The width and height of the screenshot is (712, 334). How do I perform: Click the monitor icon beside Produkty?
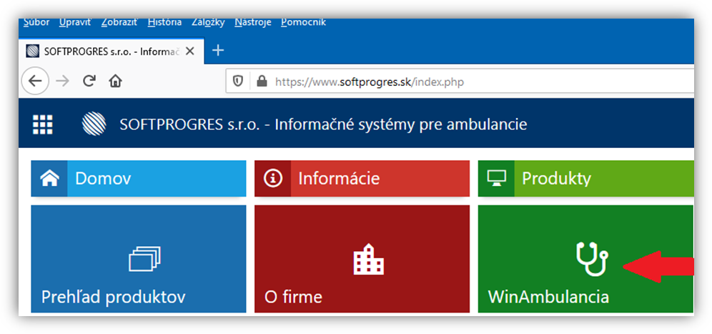pos(496,179)
